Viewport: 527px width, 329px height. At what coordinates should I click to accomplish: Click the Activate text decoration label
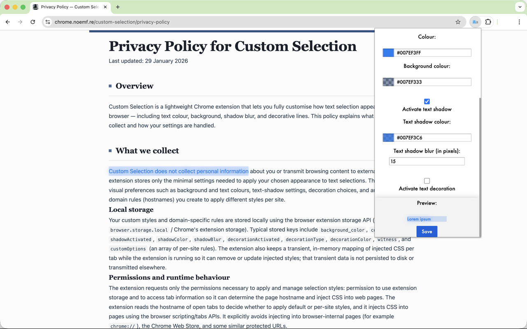tap(427, 189)
